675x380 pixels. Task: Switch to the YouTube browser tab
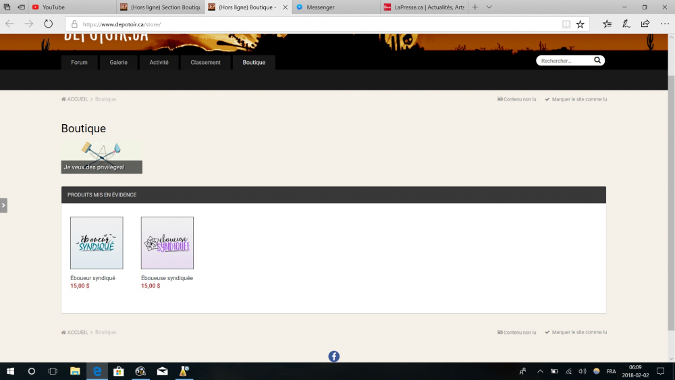click(53, 7)
